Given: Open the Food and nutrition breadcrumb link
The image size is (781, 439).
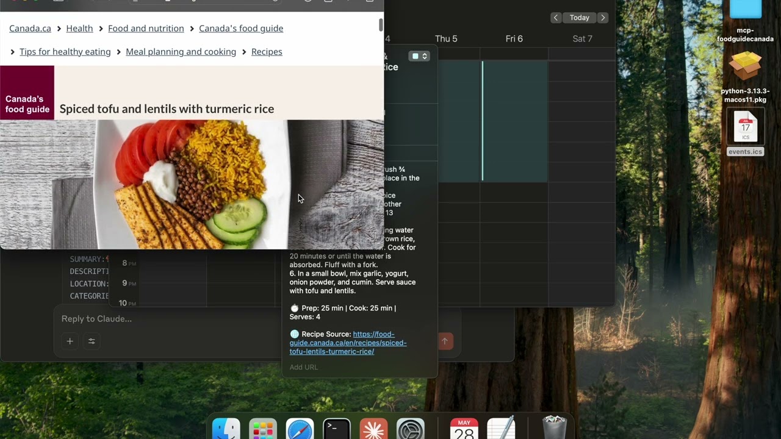Looking at the screenshot, I should click(146, 29).
